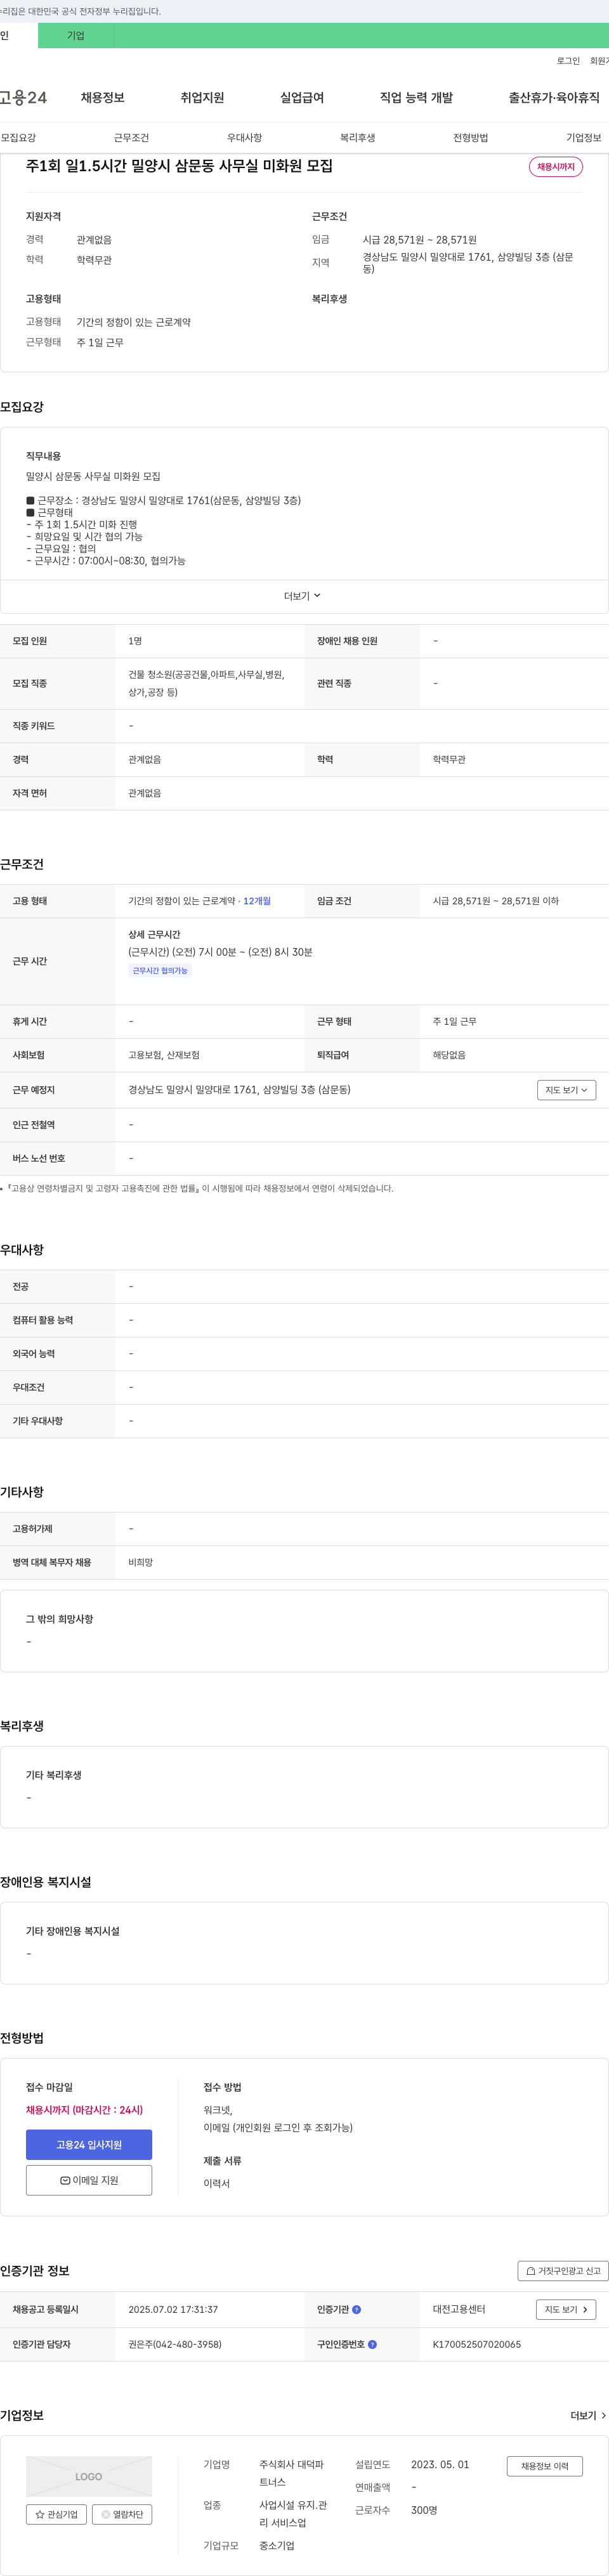Click the 고용보험, 산재보험 cell
609x2576 pixels.
click(x=164, y=1055)
